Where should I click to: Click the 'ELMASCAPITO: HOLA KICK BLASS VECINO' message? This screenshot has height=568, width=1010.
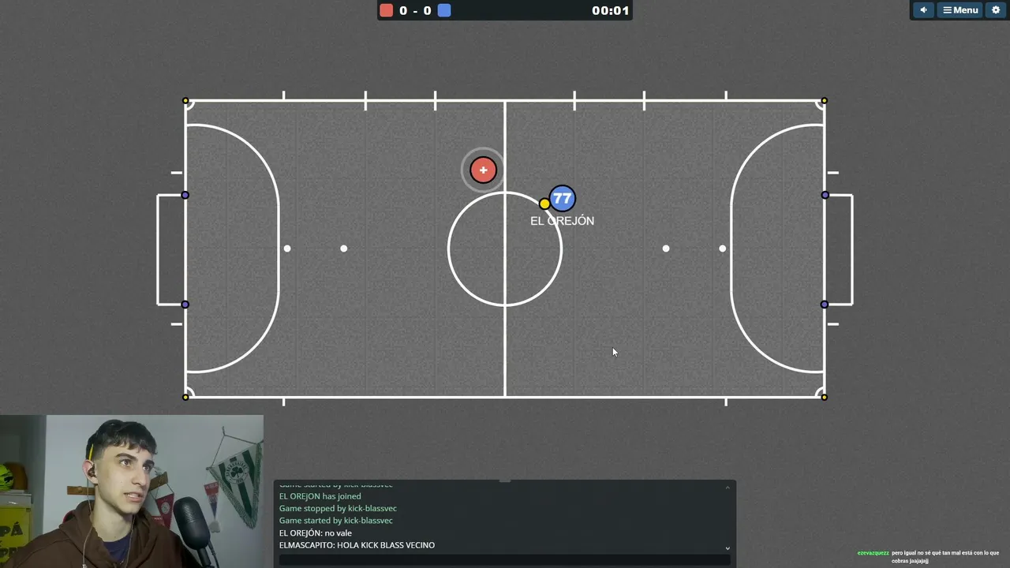click(357, 545)
